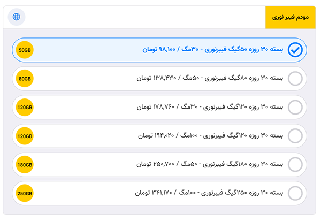
Task: Click the globe icon in the header
Action: 17,17
